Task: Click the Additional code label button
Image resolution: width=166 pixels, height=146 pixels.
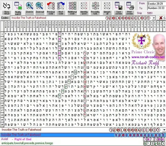Action: (72, 13)
